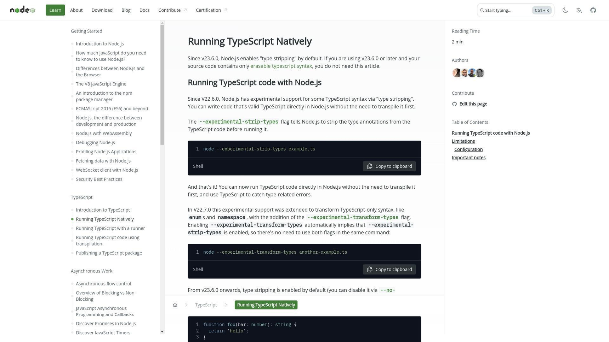Image resolution: width=609 pixels, height=342 pixels.
Task: Focus the Start typing search field
Action: click(x=516, y=10)
